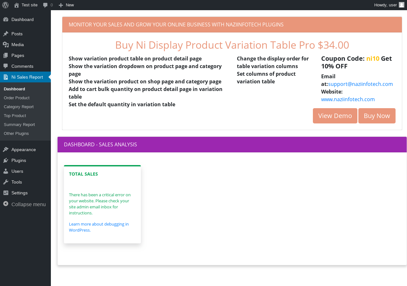Open the Ni Sales Report Dashboard submenu
This screenshot has height=286, width=407.
coord(25,89)
